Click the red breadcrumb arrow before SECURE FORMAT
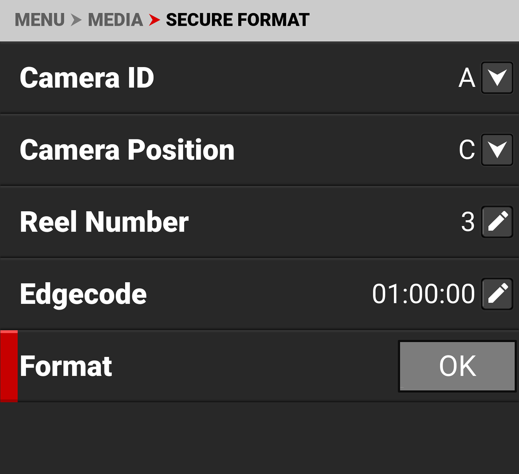Viewport: 519px width, 474px height. pos(155,20)
